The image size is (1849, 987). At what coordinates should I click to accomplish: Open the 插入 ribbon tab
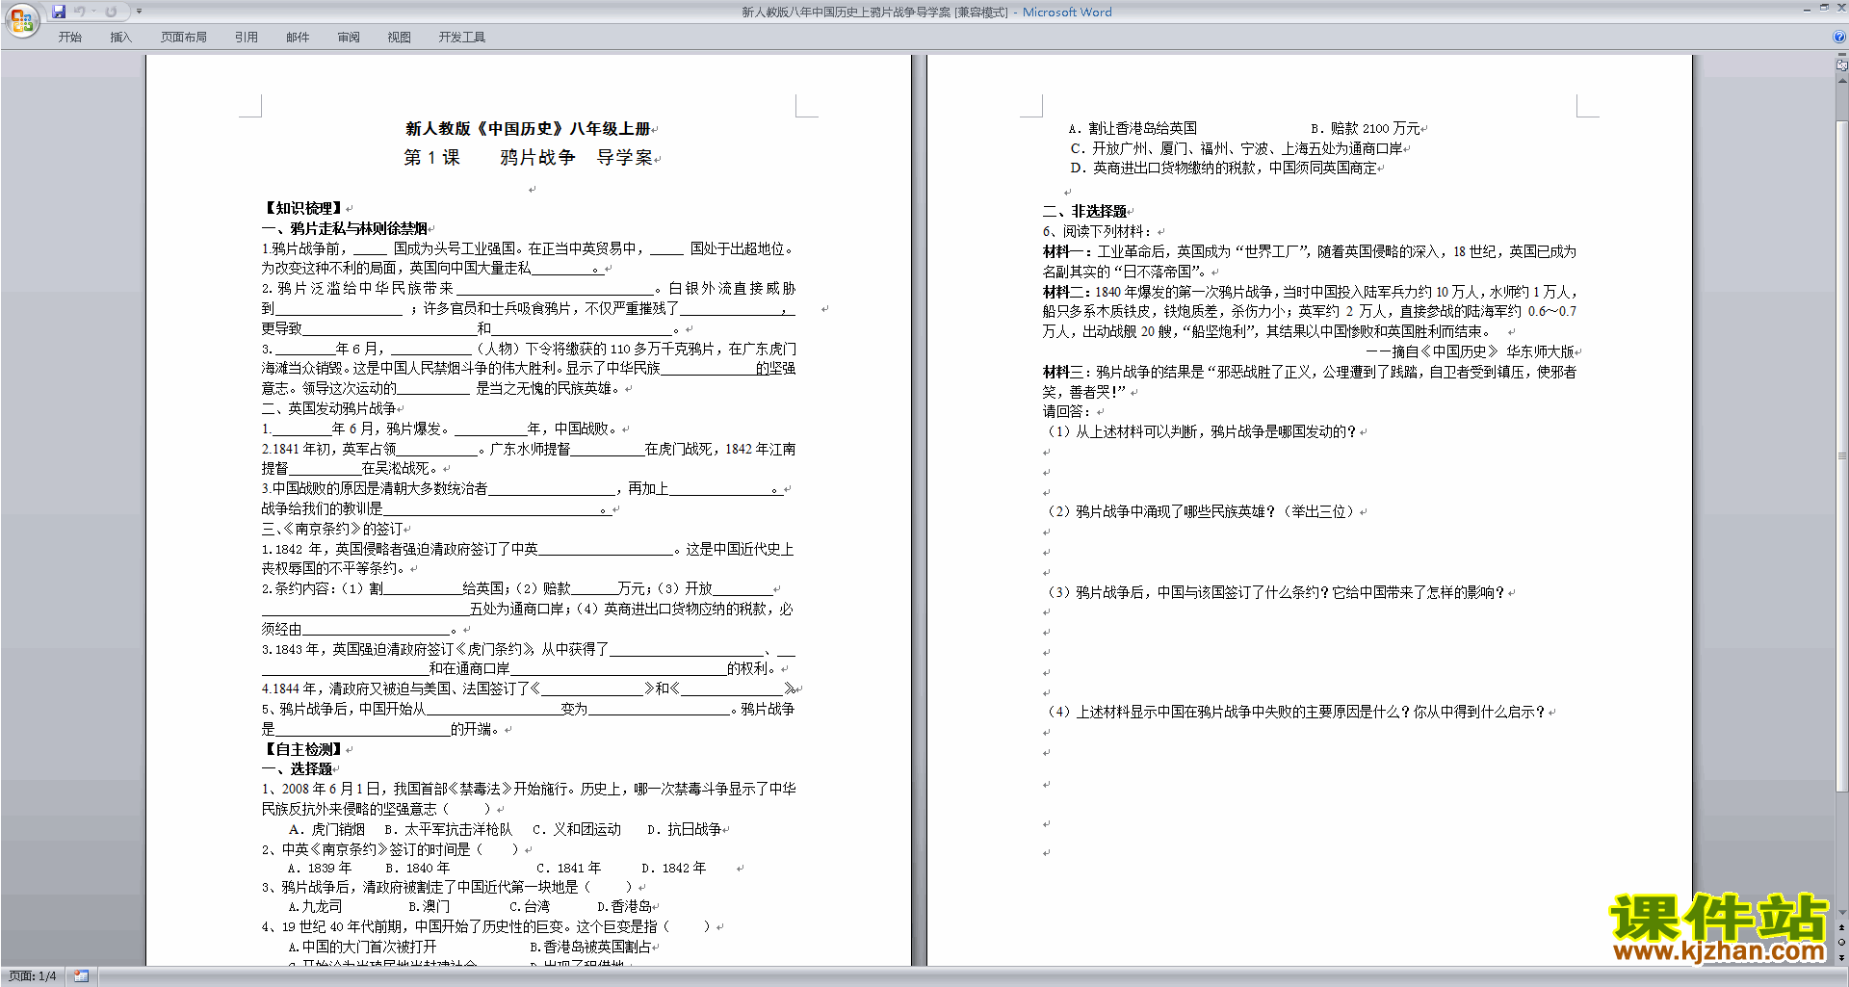click(x=120, y=38)
